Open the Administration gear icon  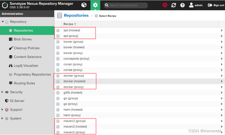95,5
